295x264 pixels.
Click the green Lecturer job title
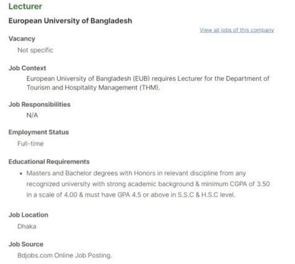pyautogui.click(x=26, y=6)
